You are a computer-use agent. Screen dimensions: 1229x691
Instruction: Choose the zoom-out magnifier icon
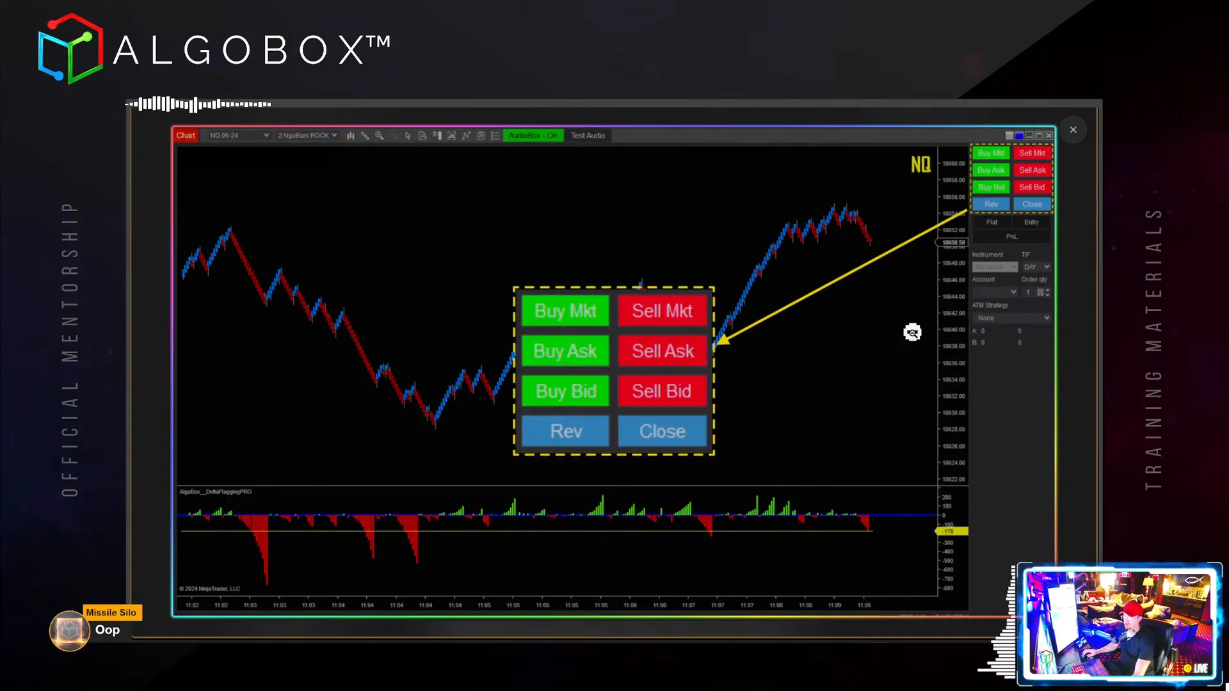pyautogui.click(x=394, y=136)
